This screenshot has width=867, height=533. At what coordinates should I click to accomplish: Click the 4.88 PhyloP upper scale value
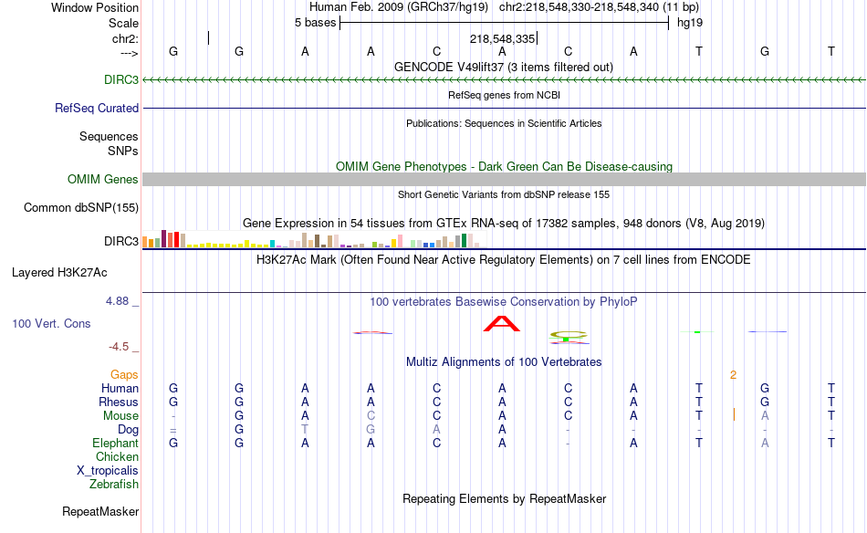coord(117,301)
